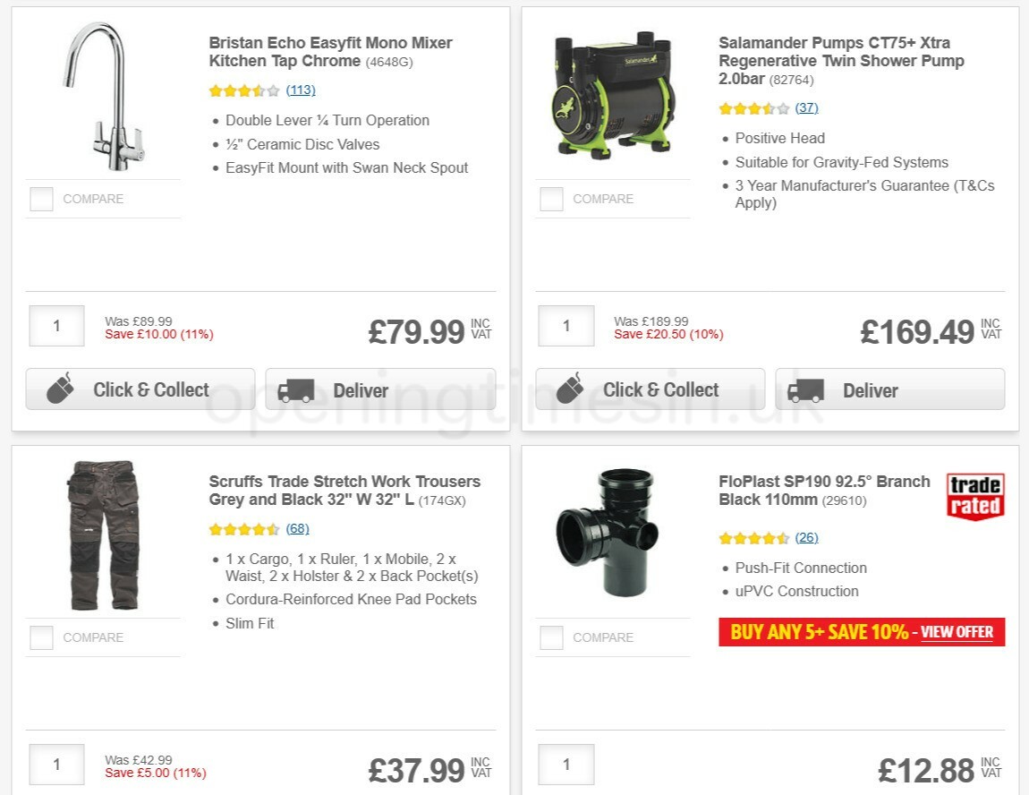The height and width of the screenshot is (795, 1029).
Task: Click quantity field for the Bristan tap
Action: tap(56, 326)
